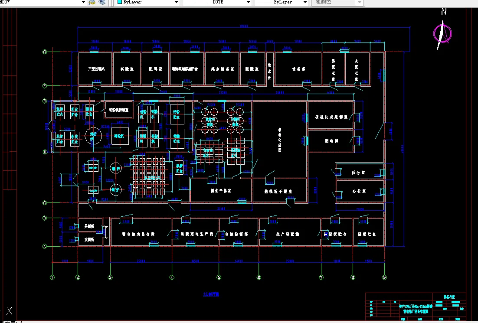Select the 极板化成控制室 room label
The height and width of the screenshot is (323, 478).
tap(331, 117)
